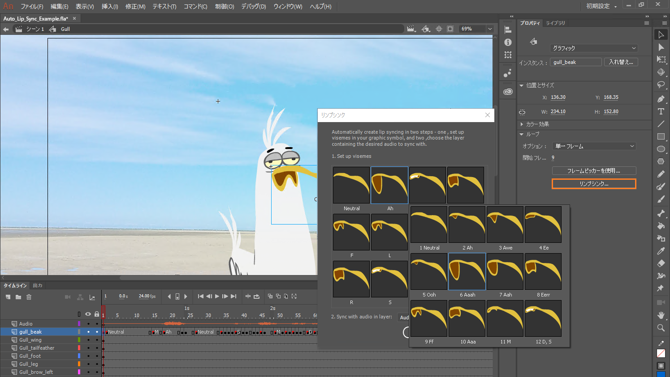The height and width of the screenshot is (377, 670).
Task: Select the Text tool
Action: pos(661,111)
